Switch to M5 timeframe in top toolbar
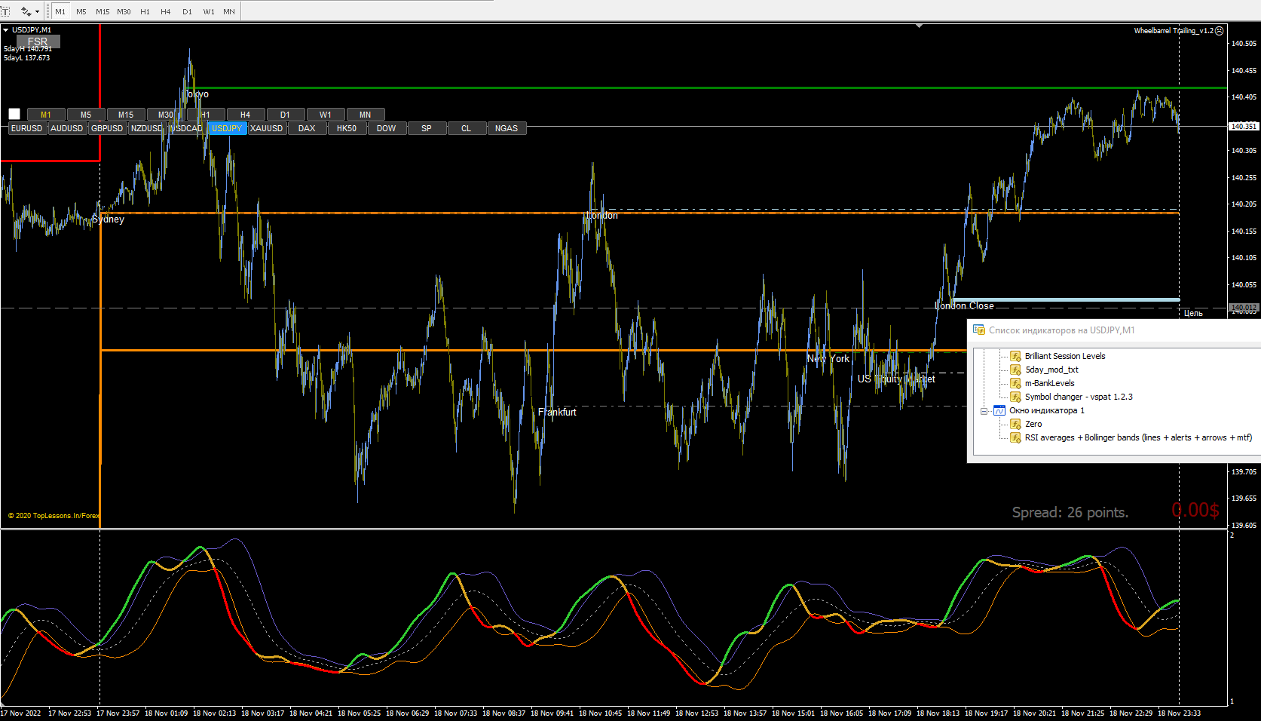 pos(81,11)
